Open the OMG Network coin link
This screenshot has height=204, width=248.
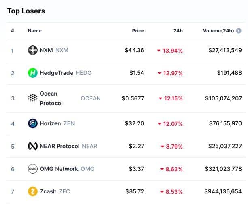(67, 169)
